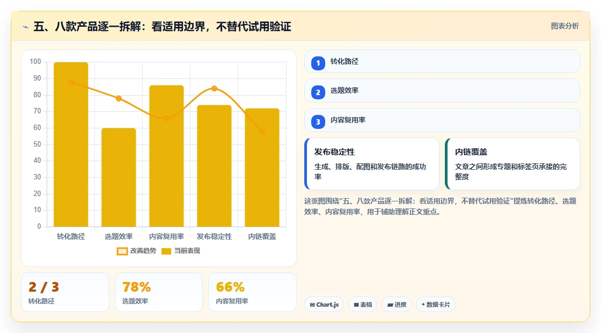The width and height of the screenshot is (601, 333).
Task: Toggle the 当前表现 legend item
Action: point(181,251)
